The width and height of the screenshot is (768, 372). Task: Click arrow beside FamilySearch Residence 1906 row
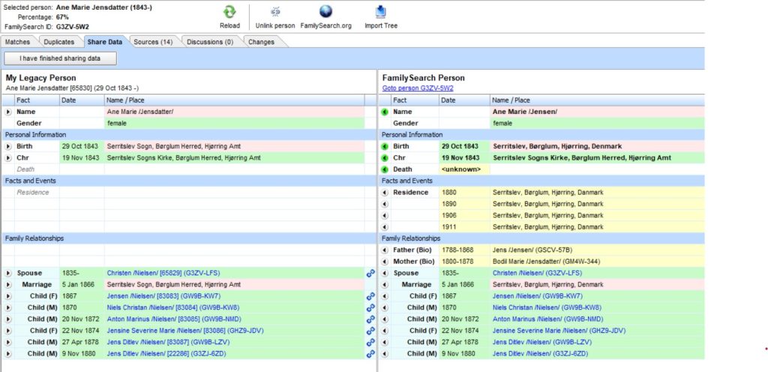(x=385, y=215)
